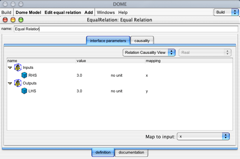The image size is (240, 159).
Task: Switch to the causality tab
Action: [142, 41]
